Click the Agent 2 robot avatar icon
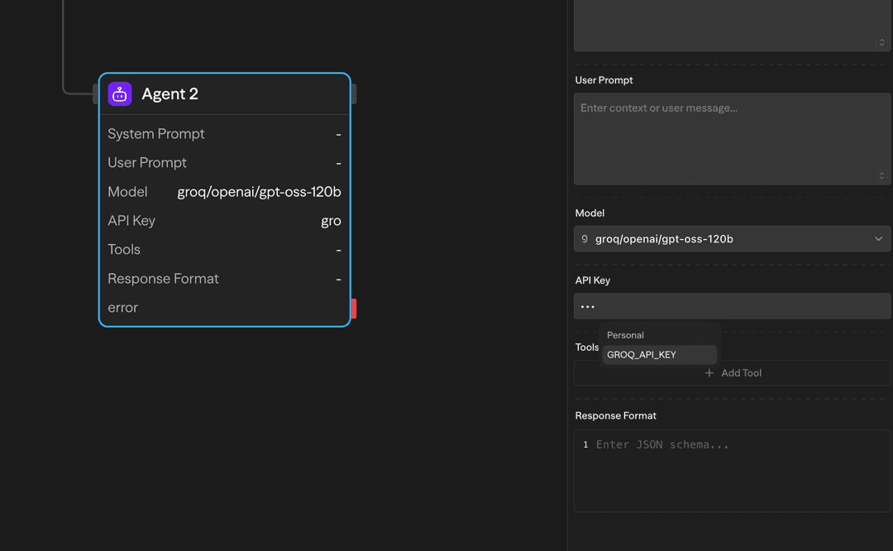893x551 pixels. click(119, 93)
